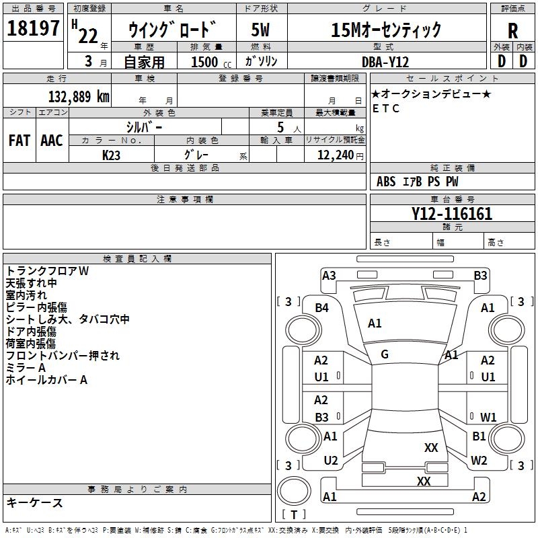Click the note ミラーA

click(26, 368)
